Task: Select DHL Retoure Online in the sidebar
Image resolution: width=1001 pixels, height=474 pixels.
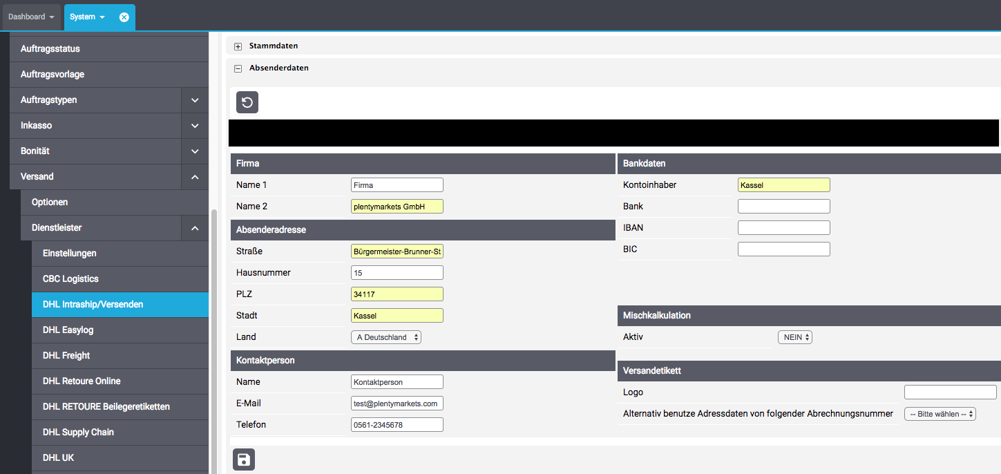Action: 120,381
